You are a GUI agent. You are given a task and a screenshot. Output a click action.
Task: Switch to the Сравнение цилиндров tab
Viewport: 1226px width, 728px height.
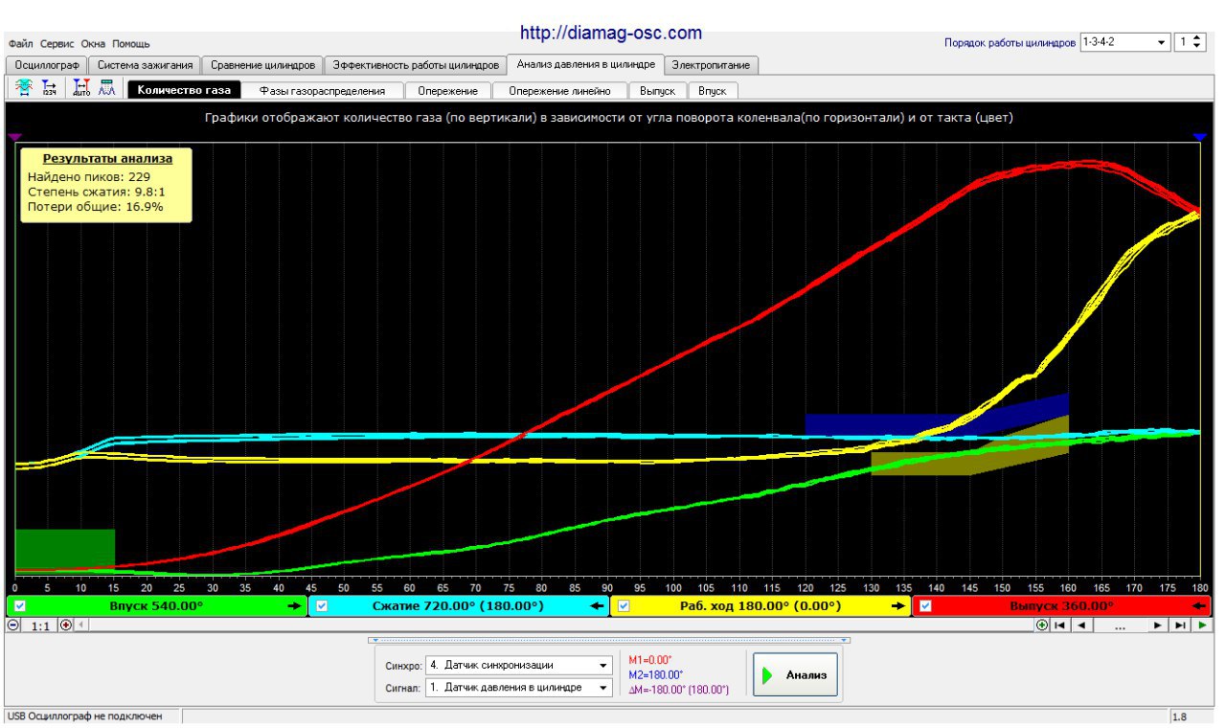[262, 65]
